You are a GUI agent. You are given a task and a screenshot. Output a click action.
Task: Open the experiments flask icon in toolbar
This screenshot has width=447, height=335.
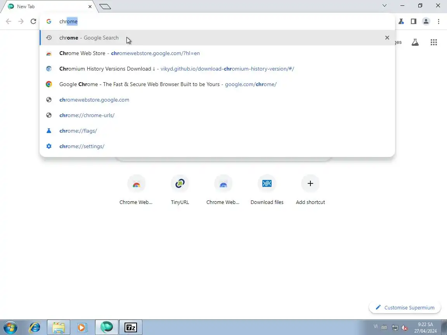[401, 21]
